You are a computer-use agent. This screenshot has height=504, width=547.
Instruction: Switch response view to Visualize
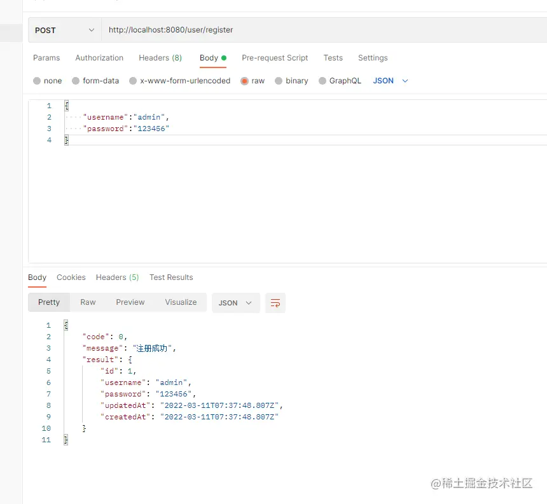(181, 302)
